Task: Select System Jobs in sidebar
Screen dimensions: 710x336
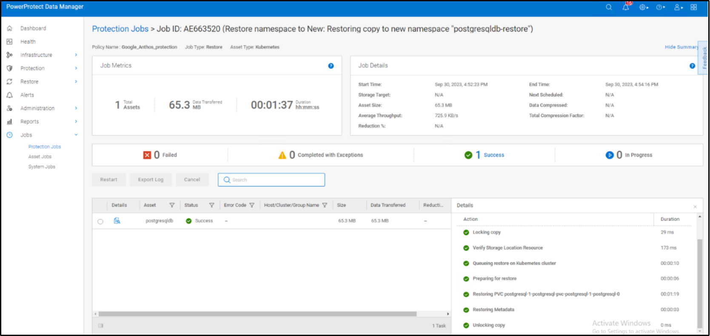Action: [42, 167]
